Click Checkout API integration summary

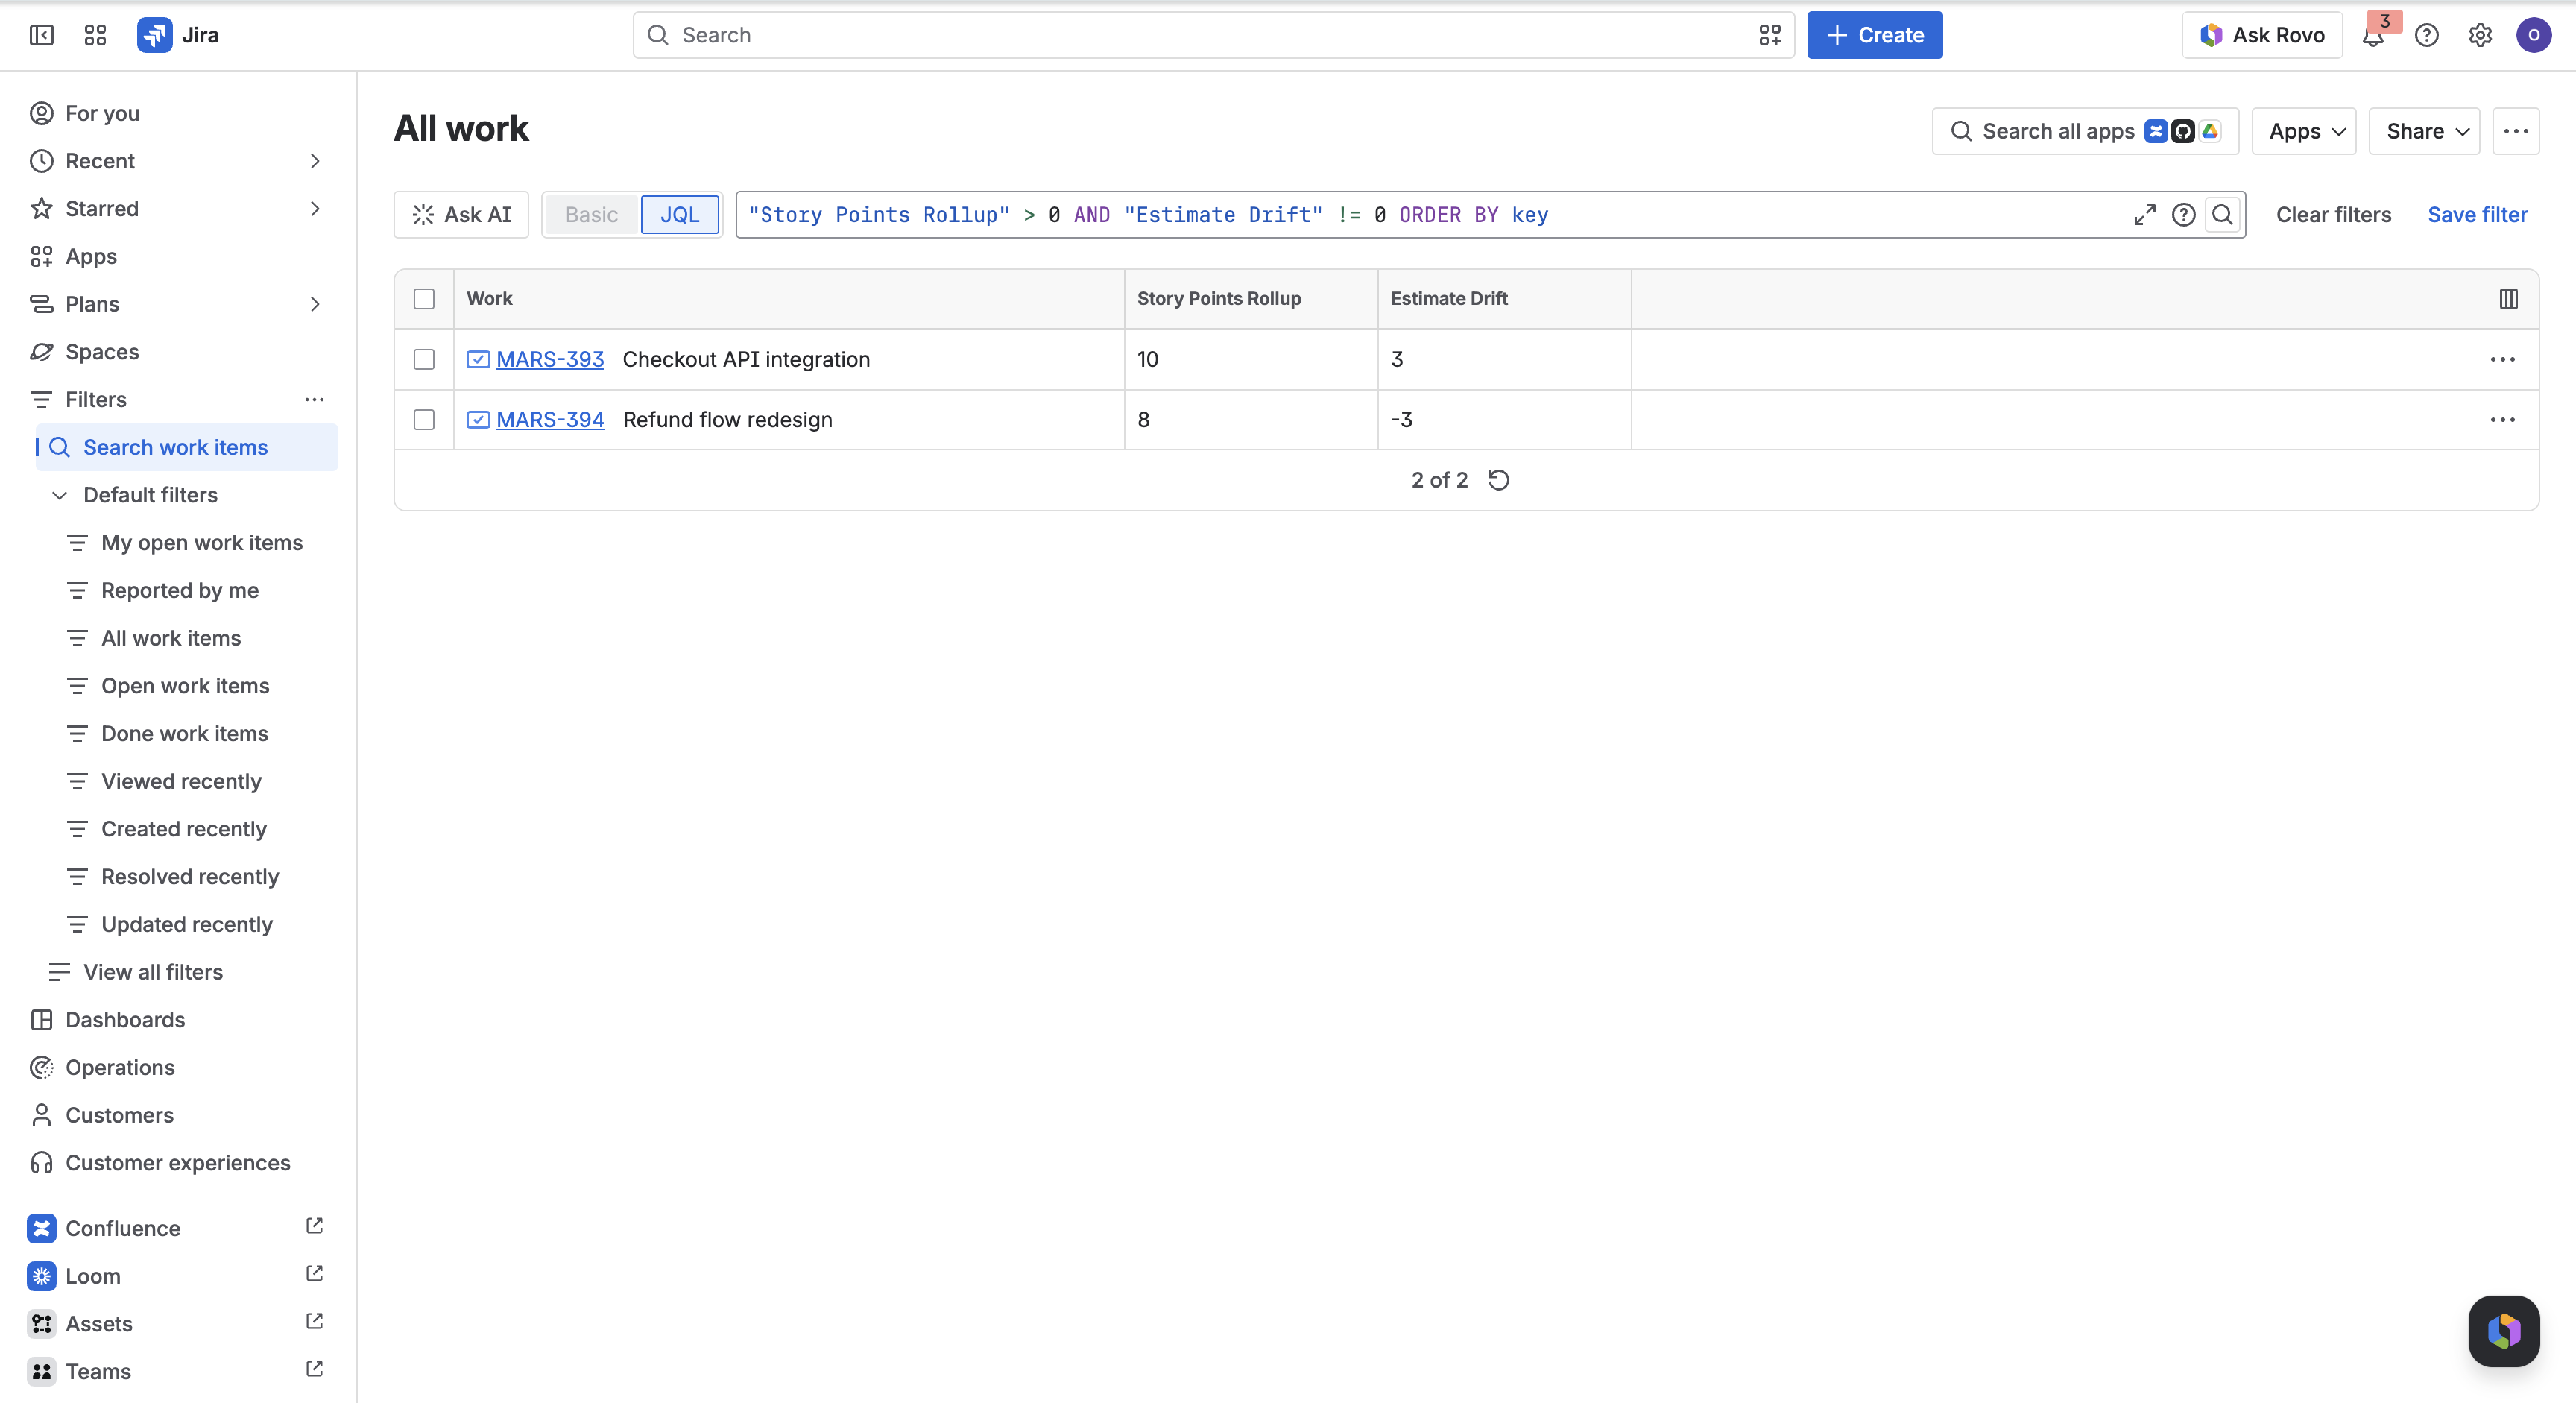[x=746, y=359]
